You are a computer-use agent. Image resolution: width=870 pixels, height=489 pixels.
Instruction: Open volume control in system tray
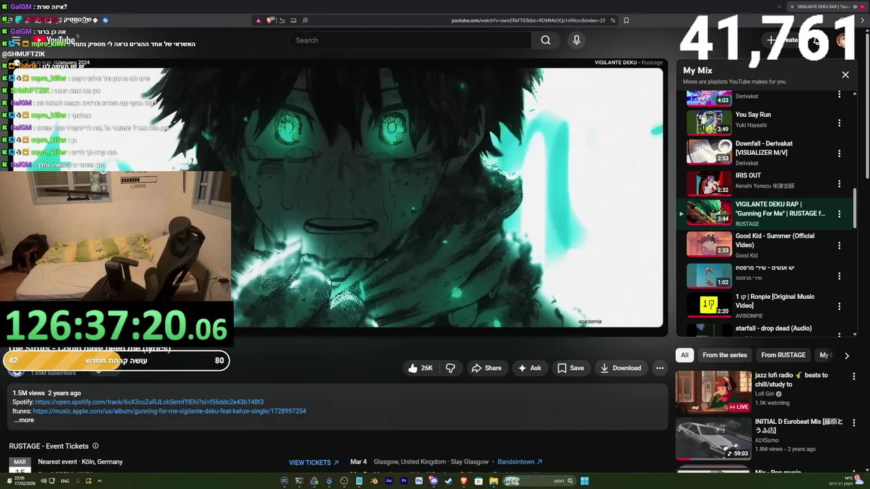pyautogui.click(x=44, y=481)
